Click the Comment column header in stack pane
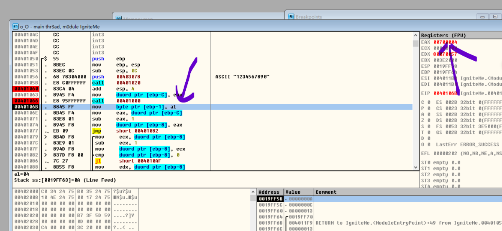The image size is (502, 231). point(408,192)
